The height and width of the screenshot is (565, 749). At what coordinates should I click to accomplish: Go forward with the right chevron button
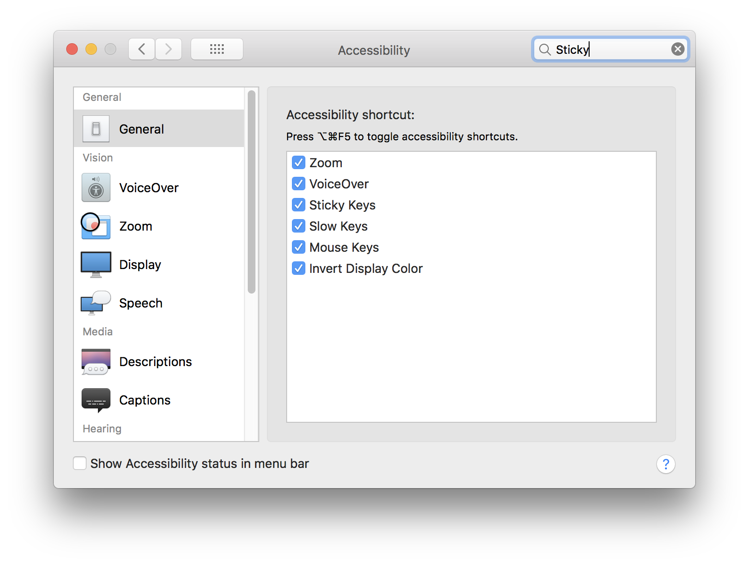(x=169, y=49)
